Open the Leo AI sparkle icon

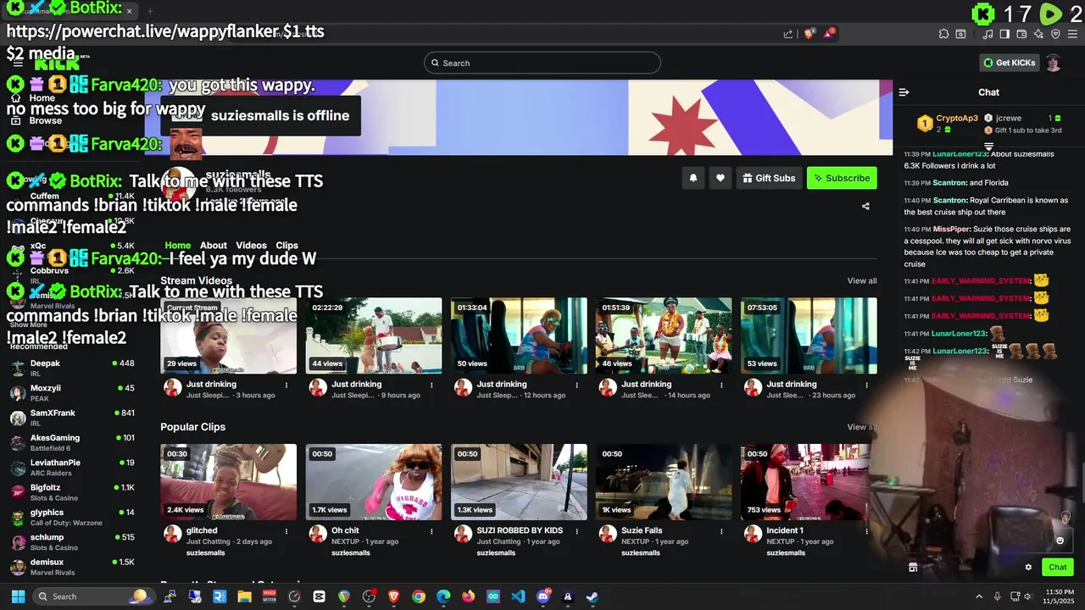[1038, 34]
